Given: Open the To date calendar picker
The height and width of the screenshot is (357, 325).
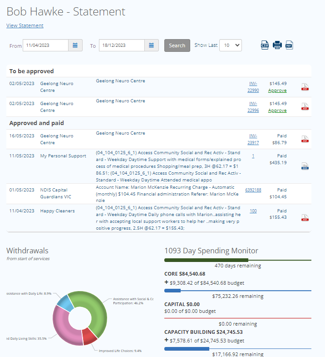Looking at the screenshot, I should tap(151, 45).
